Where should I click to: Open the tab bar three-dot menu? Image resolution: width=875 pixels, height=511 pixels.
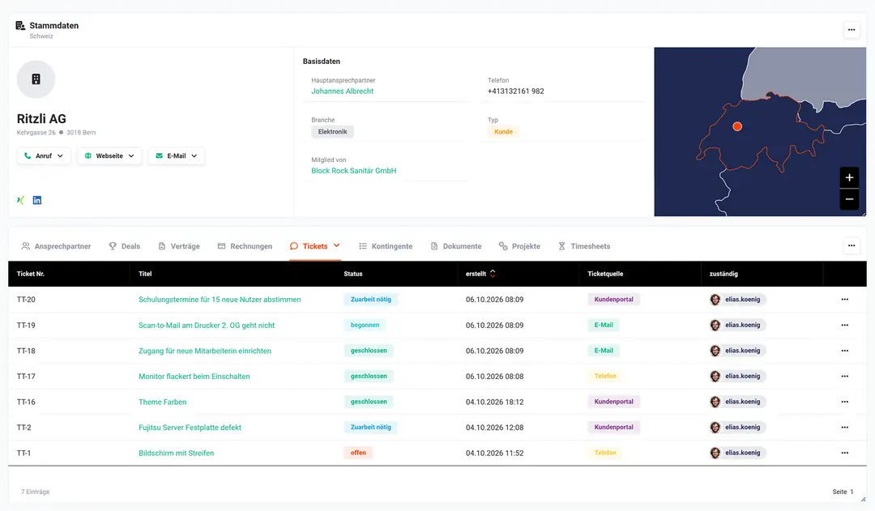point(852,245)
